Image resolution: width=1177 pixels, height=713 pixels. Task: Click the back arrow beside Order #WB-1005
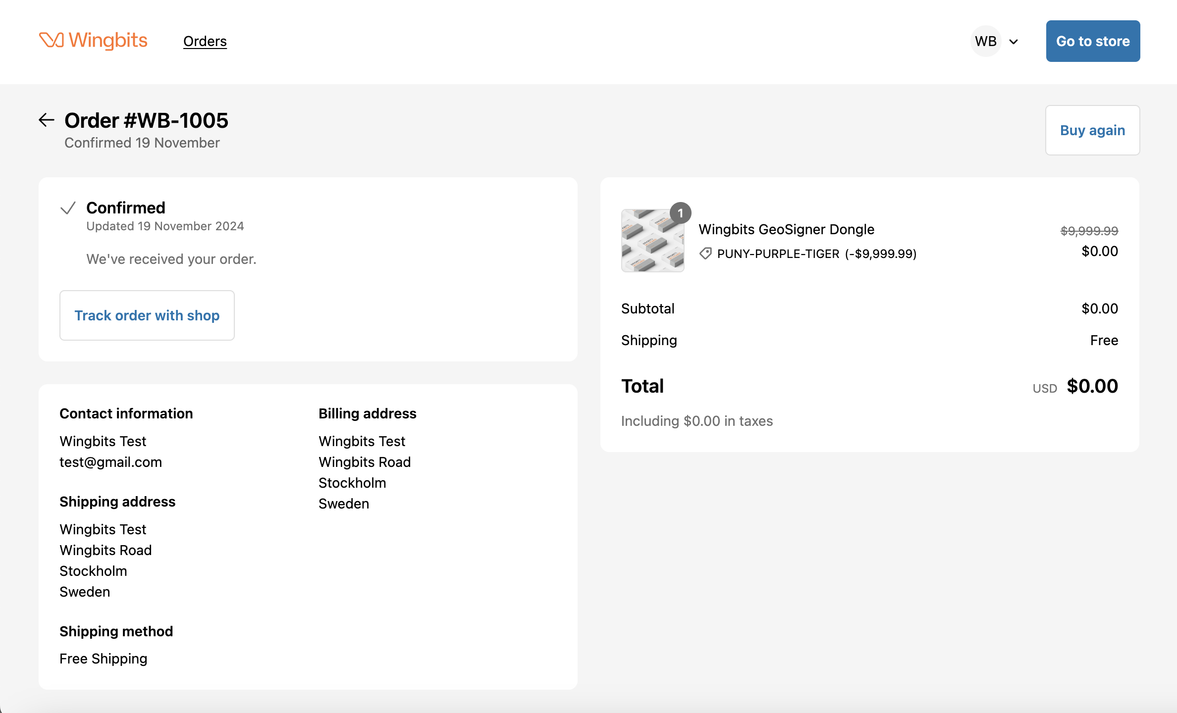point(47,120)
